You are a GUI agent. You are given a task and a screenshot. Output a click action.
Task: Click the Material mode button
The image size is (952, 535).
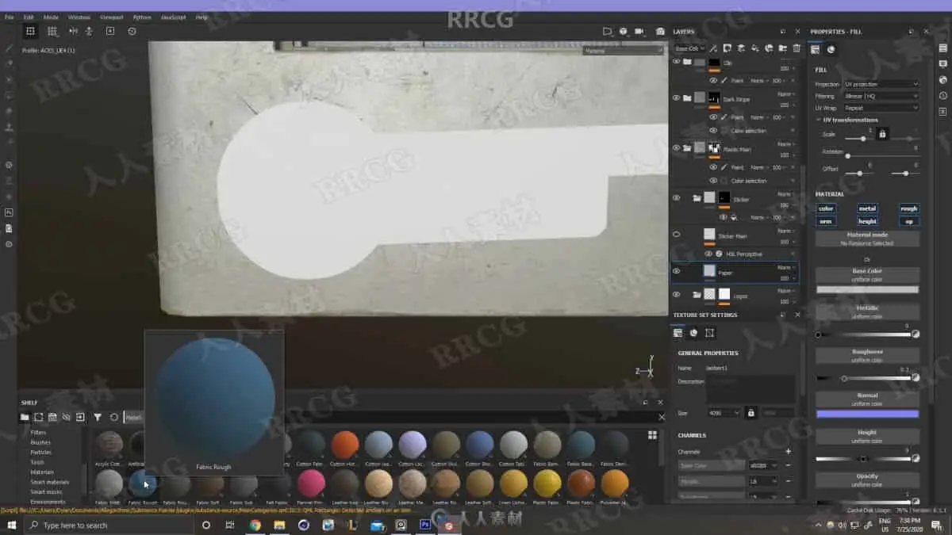(867, 238)
